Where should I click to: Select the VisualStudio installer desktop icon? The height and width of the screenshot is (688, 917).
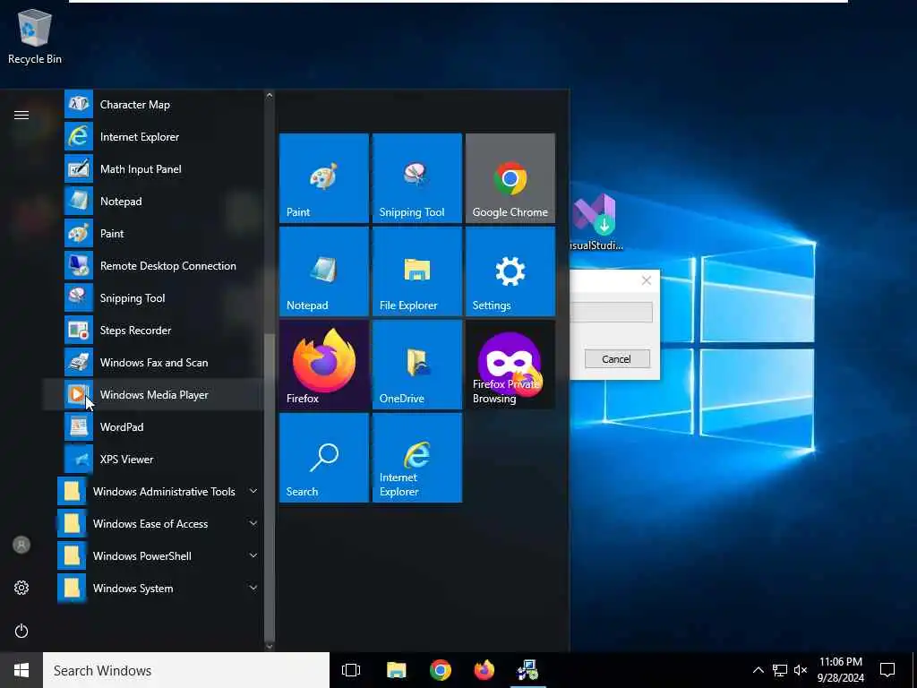tap(596, 222)
